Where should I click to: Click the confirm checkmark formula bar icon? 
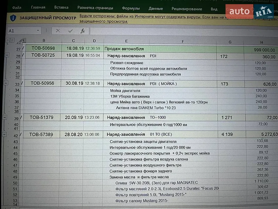coord(71,31)
